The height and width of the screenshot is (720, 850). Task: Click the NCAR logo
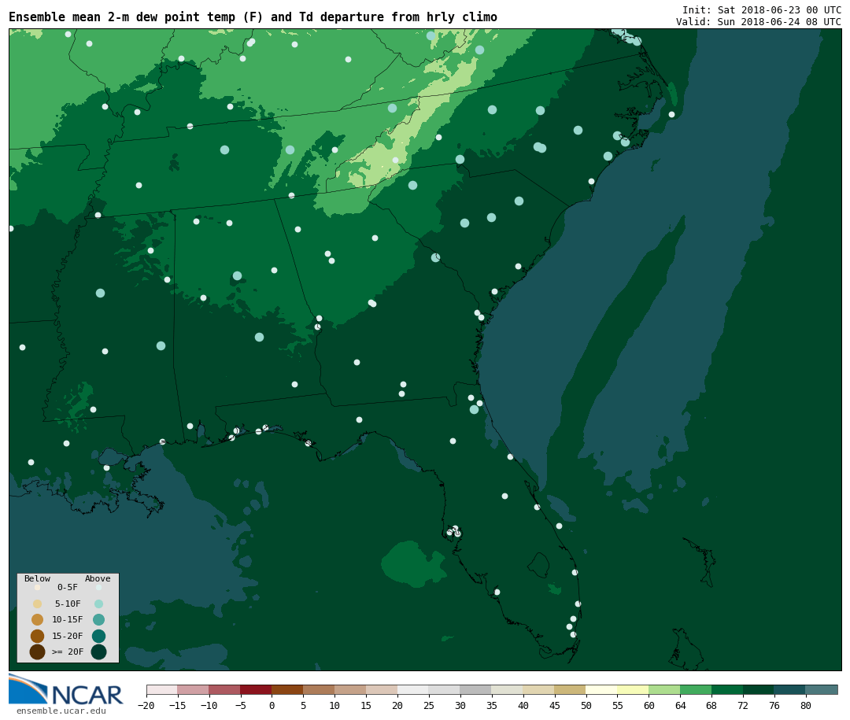click(65, 689)
